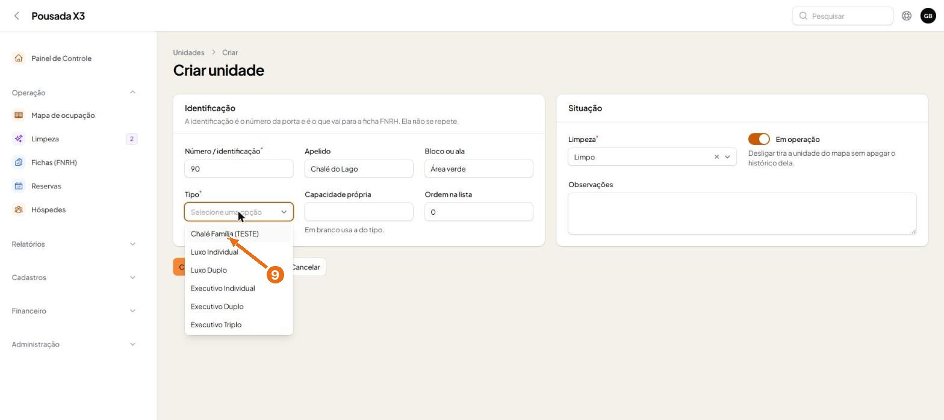
Task: Open Hóspedes in the sidebar
Action: pos(49,209)
